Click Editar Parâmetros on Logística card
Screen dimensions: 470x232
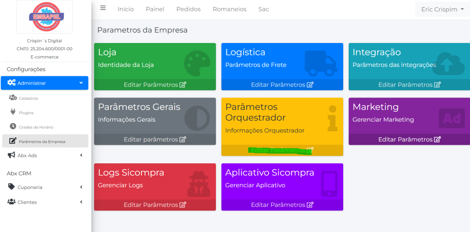click(282, 85)
